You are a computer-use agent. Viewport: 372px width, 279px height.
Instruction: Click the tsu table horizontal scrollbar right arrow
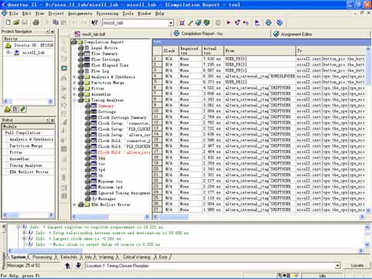pyautogui.click(x=362, y=216)
